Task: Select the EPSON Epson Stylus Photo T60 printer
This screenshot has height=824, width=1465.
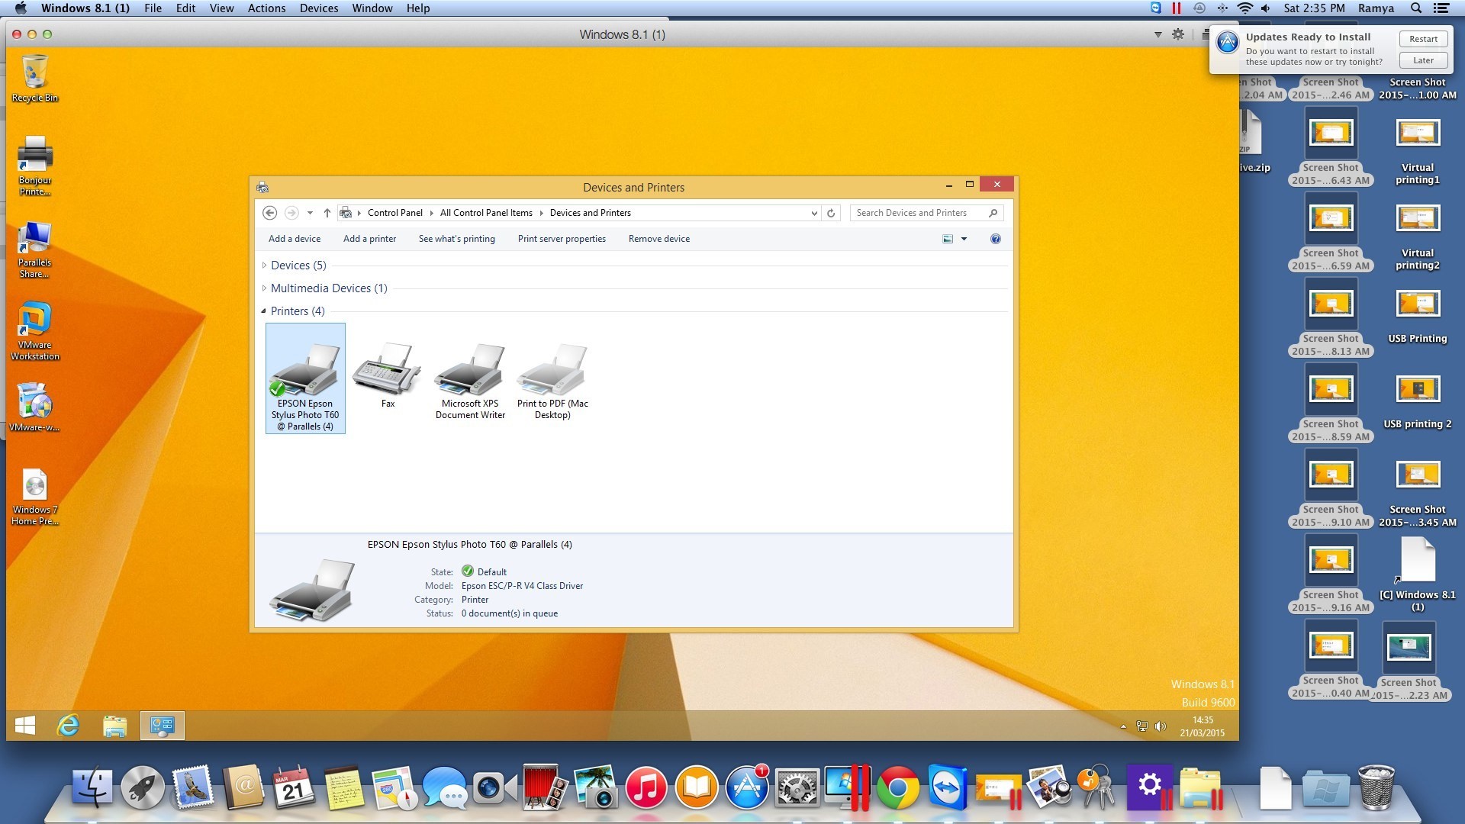Action: pyautogui.click(x=305, y=378)
